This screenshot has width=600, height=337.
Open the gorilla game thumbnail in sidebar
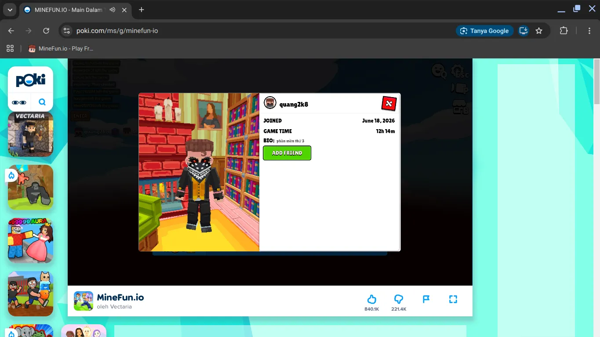pyautogui.click(x=30, y=188)
